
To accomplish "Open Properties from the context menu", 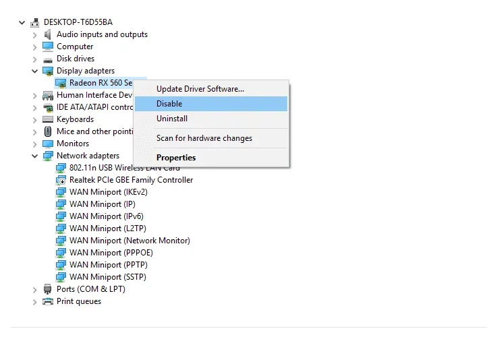I will (211, 158).
